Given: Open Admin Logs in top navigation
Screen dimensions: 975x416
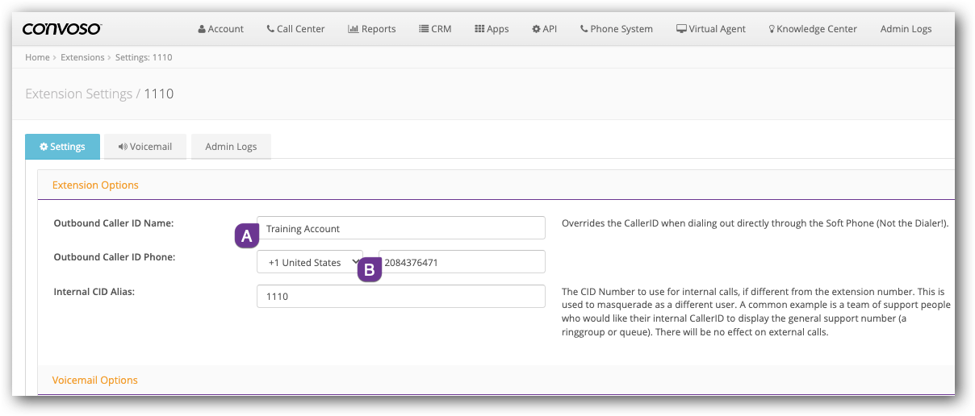Looking at the screenshot, I should (906, 29).
